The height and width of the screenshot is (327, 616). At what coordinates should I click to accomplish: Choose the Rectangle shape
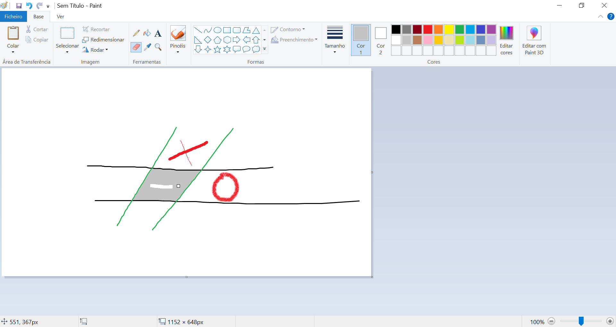pos(227,30)
